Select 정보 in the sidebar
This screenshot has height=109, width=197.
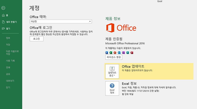8,38
